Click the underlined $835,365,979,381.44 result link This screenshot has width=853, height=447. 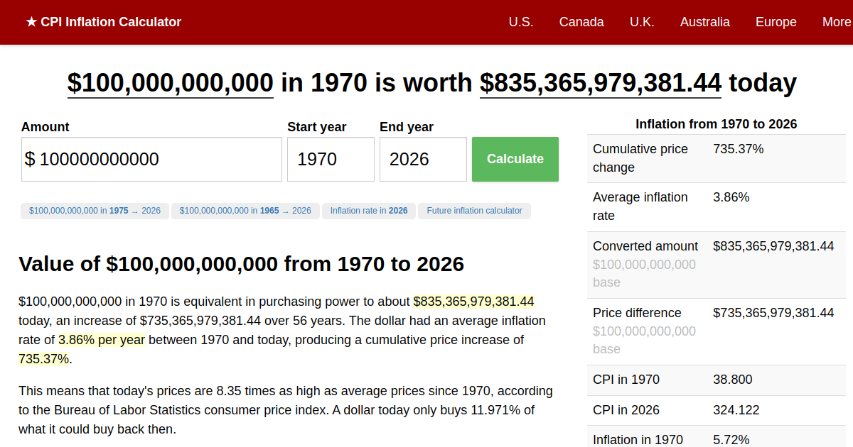[601, 83]
